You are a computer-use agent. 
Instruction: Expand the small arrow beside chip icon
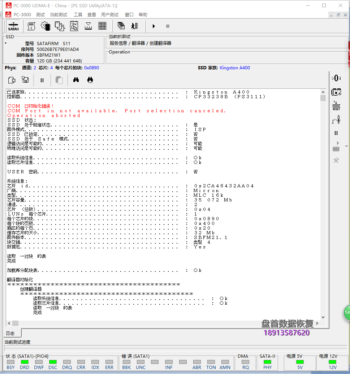click(346, 146)
